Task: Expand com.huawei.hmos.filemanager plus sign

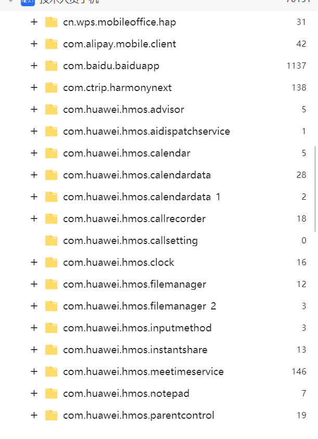Action: [x=34, y=284]
